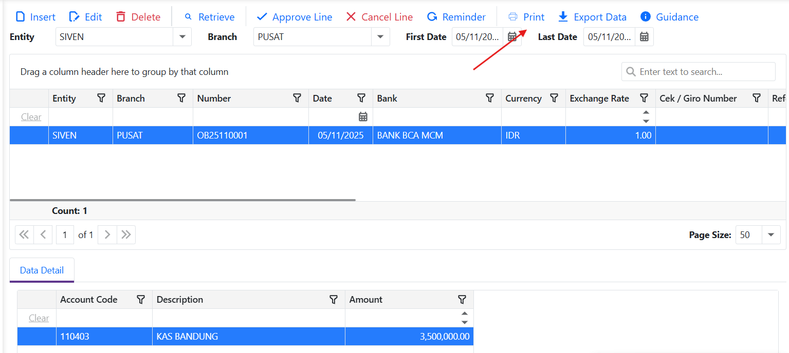Click the Edit toolbar button
789x353 pixels.
tap(85, 17)
